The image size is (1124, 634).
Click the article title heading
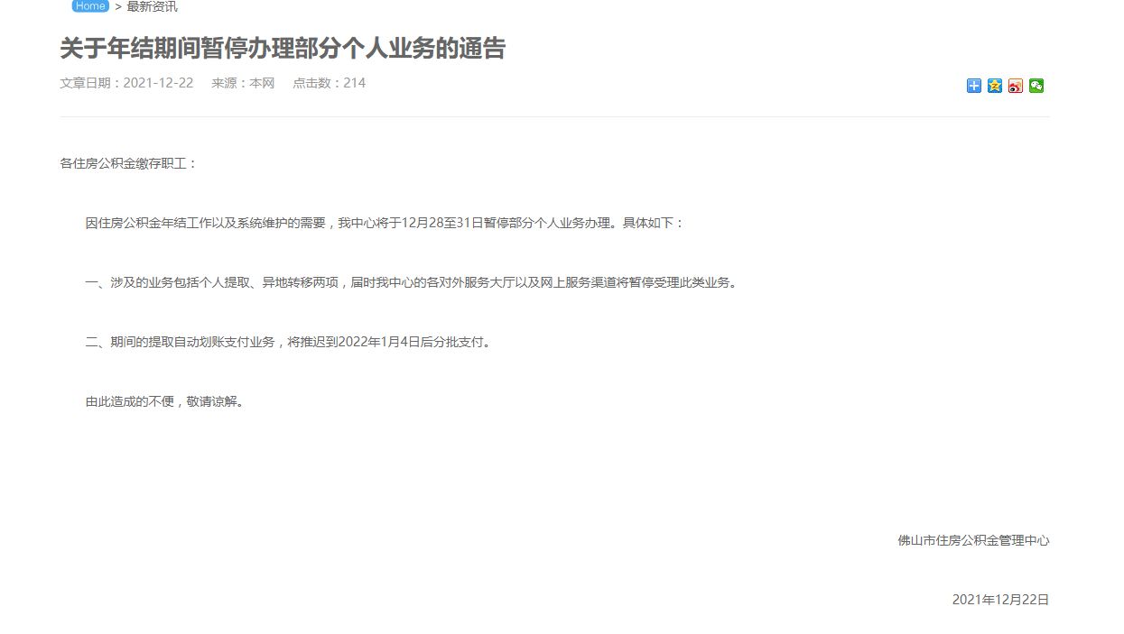[x=283, y=48]
